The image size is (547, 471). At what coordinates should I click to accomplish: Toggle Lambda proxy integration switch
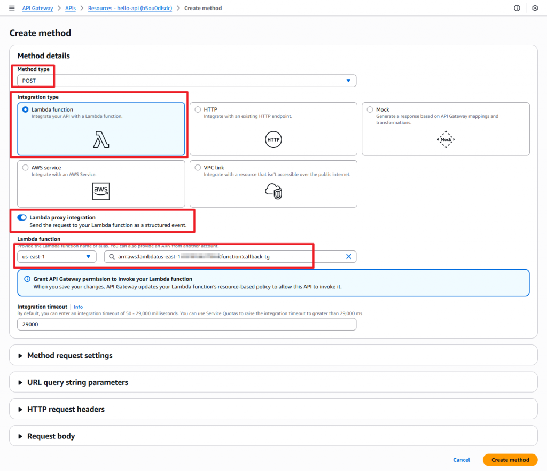click(x=21, y=217)
